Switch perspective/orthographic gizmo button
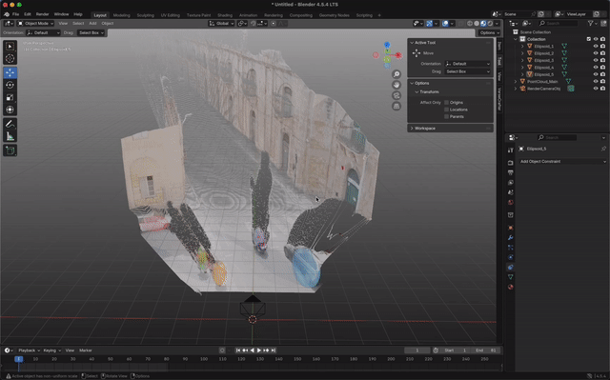610x380 pixels. tap(396, 106)
